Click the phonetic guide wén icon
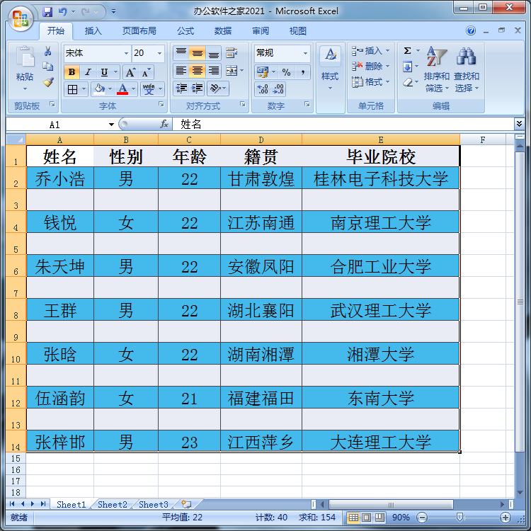 click(x=149, y=89)
